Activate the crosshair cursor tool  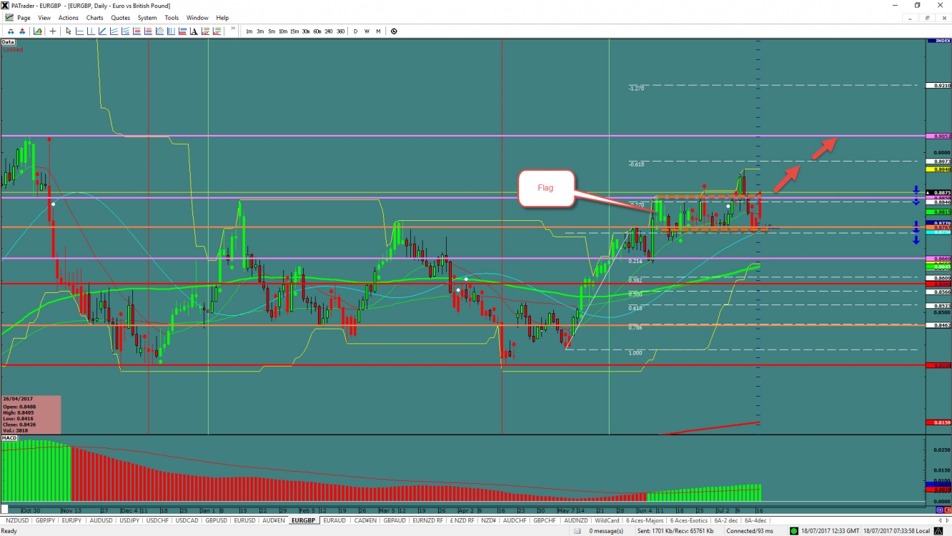coord(53,31)
